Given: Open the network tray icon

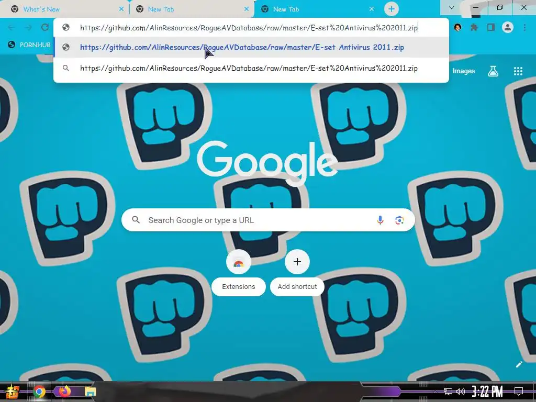Looking at the screenshot, I should tap(448, 392).
